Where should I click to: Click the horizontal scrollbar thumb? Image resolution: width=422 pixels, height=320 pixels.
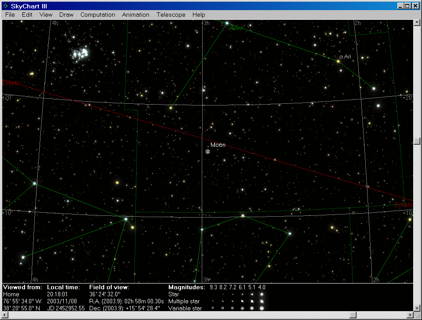tap(352, 315)
